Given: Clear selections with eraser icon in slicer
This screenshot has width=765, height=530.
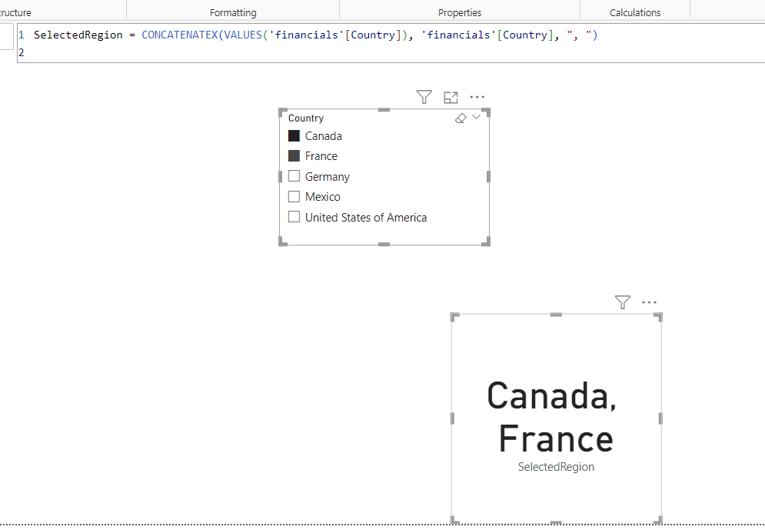Looking at the screenshot, I should 461,118.
